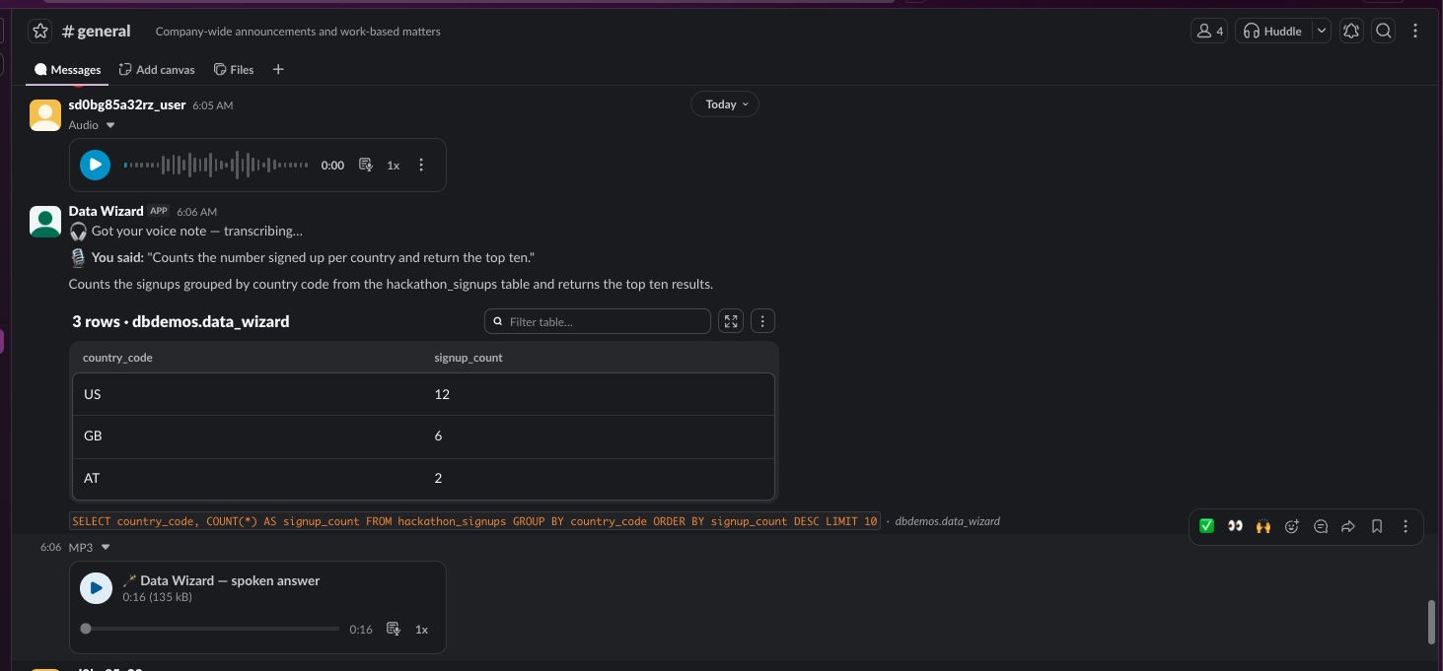1443x671 pixels.
Task: Forward the message with share arrow
Action: [x=1348, y=526]
